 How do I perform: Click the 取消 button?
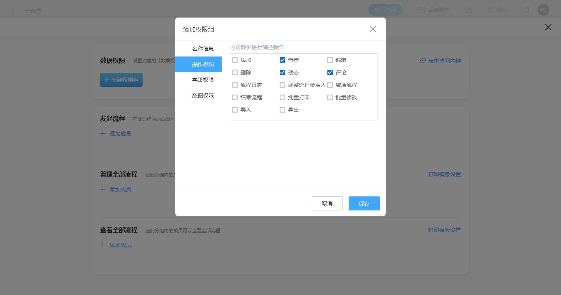[x=327, y=203]
